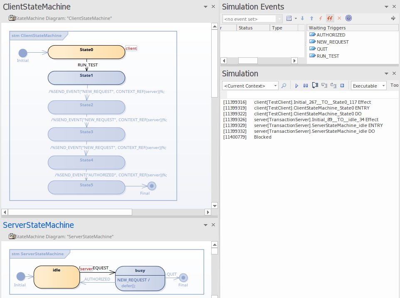This screenshot has height=298, width=400.
Task: Select the NEW_REQUEST waiting trigger
Action: pos(332,42)
